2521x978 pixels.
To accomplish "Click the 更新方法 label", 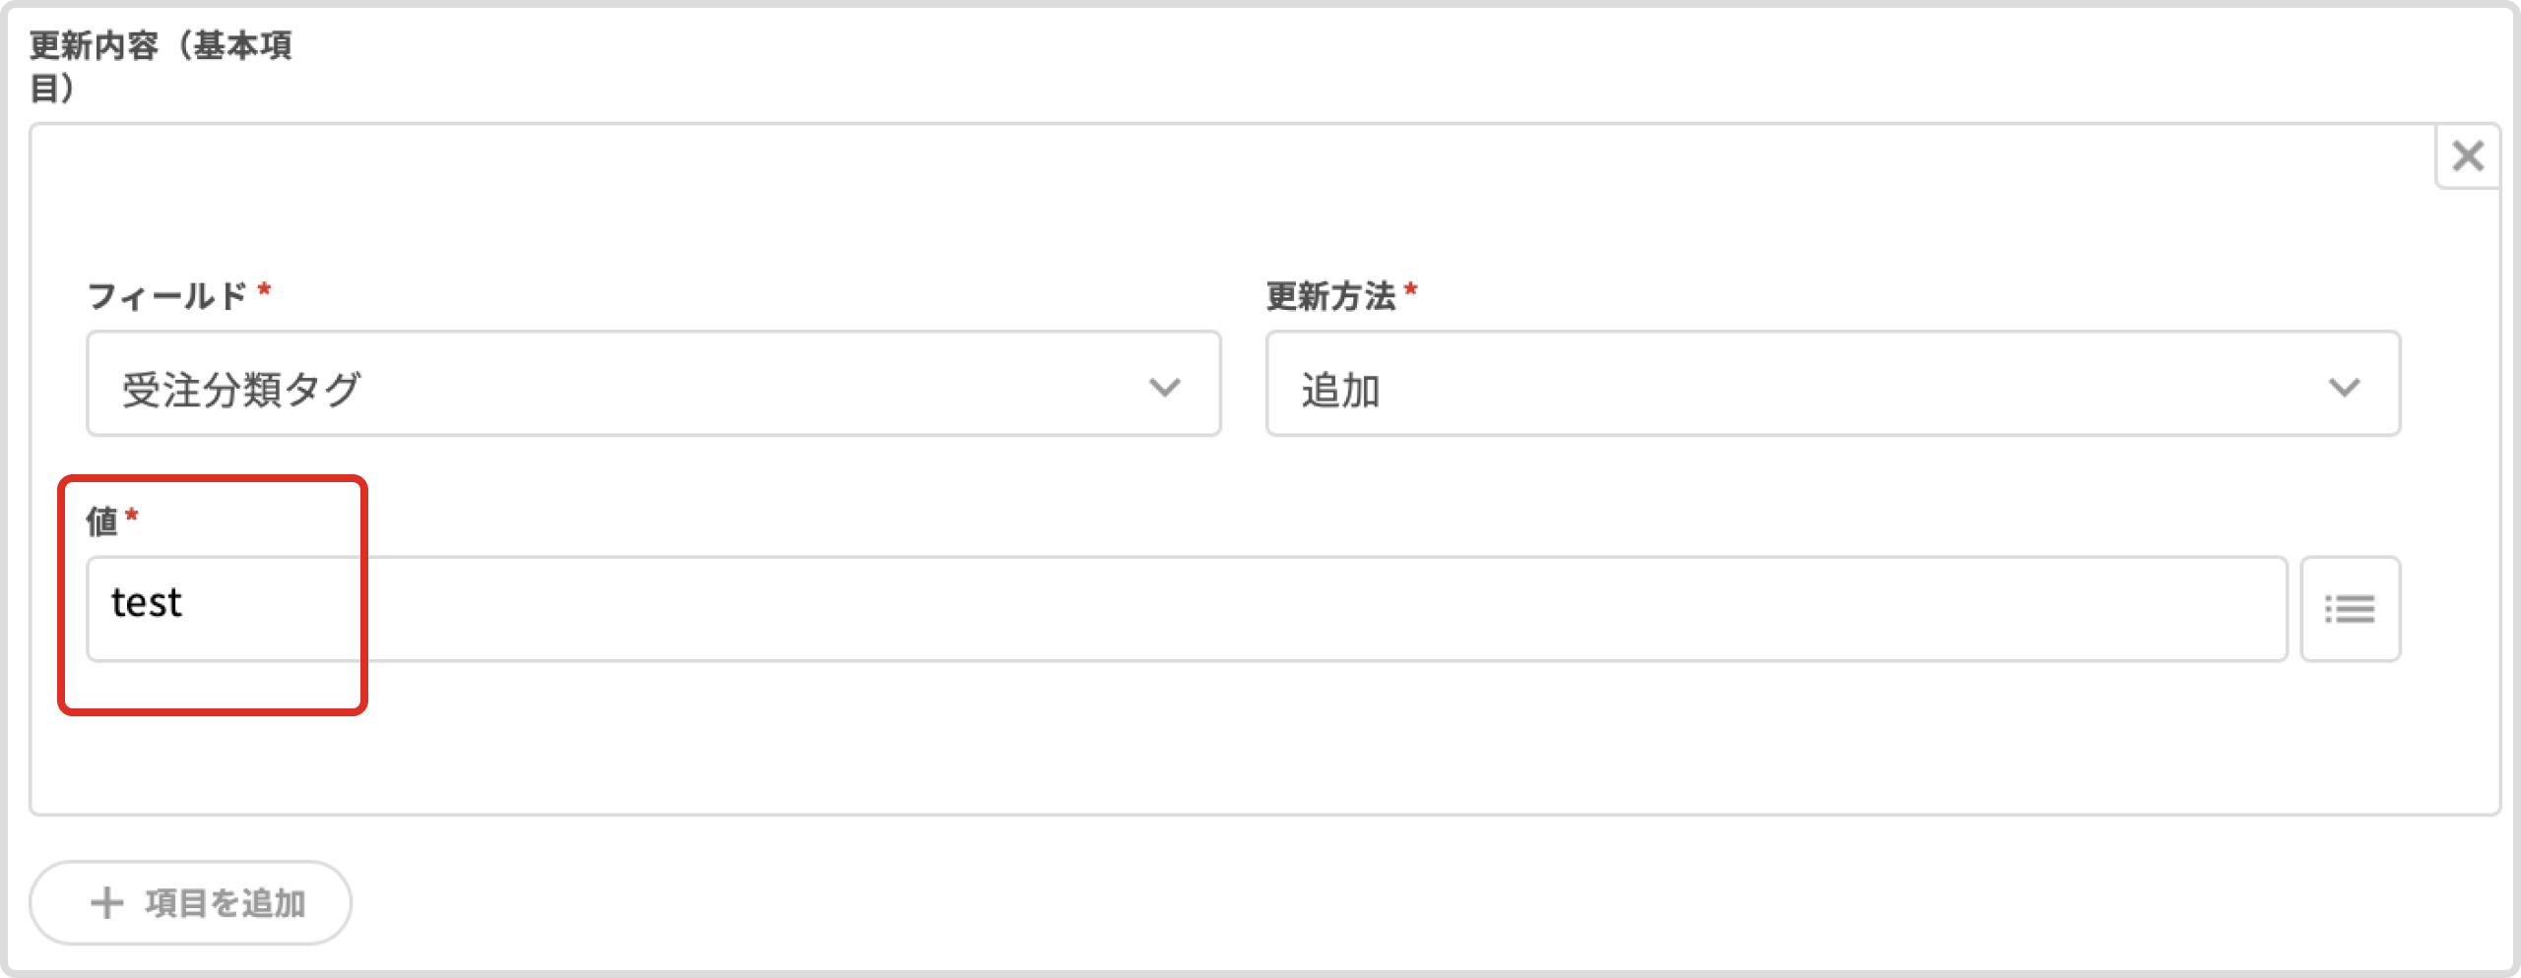I will (1330, 295).
